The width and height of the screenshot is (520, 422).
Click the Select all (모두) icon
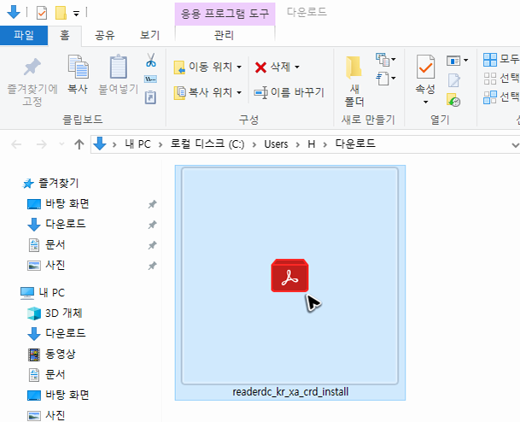pyautogui.click(x=490, y=60)
